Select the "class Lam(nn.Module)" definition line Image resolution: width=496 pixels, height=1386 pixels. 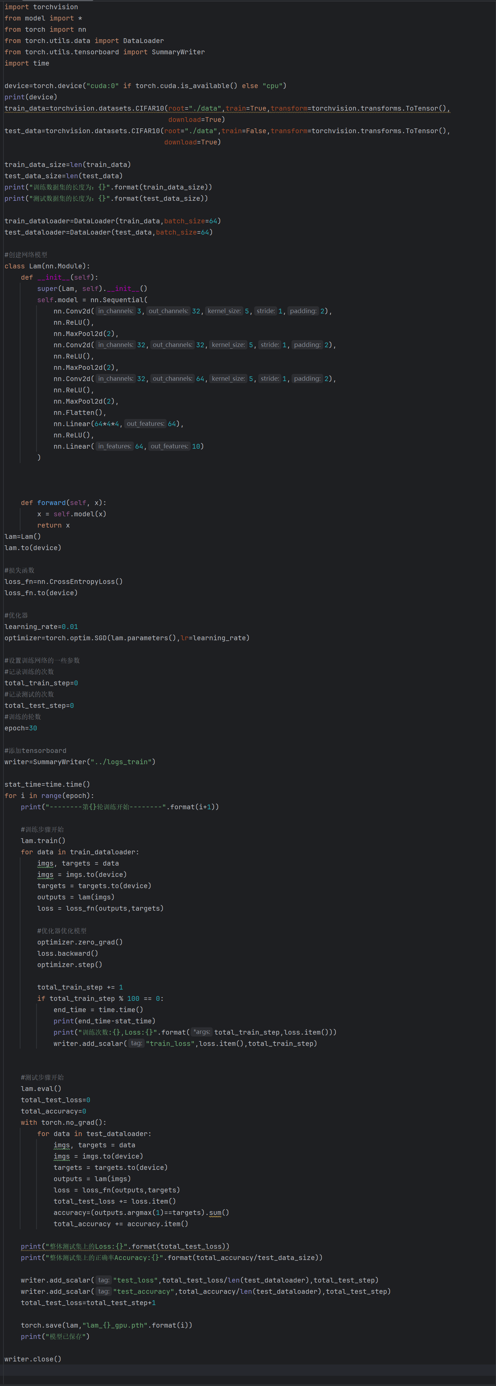tap(47, 266)
